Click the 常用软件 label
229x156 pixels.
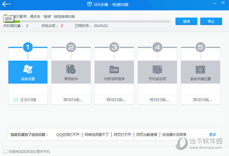pyautogui.click(x=71, y=79)
